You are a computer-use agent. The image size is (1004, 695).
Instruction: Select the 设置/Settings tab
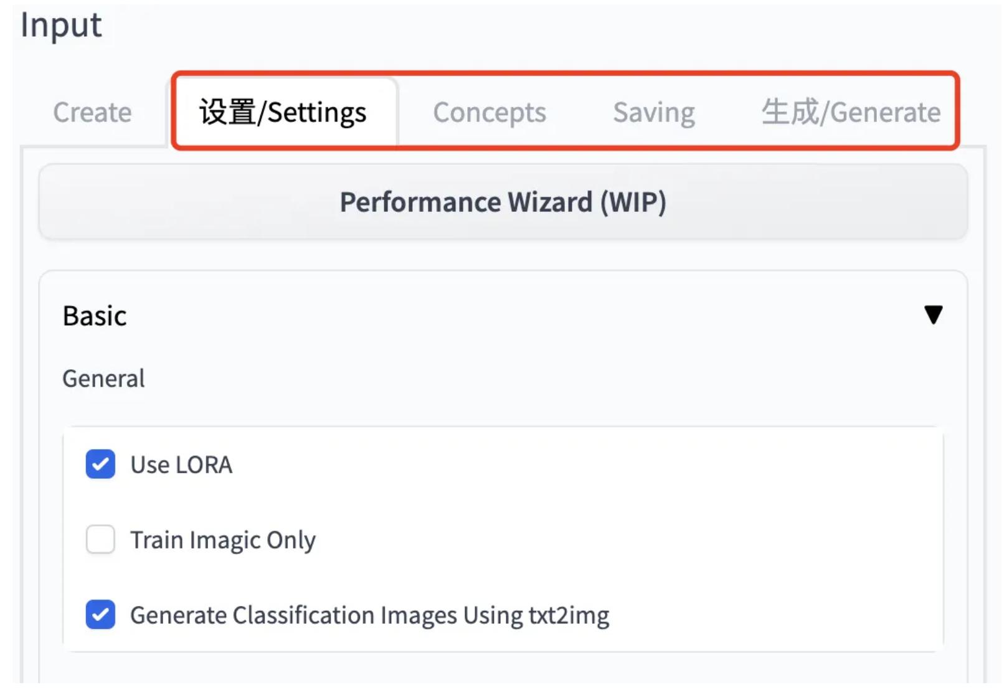pos(283,113)
